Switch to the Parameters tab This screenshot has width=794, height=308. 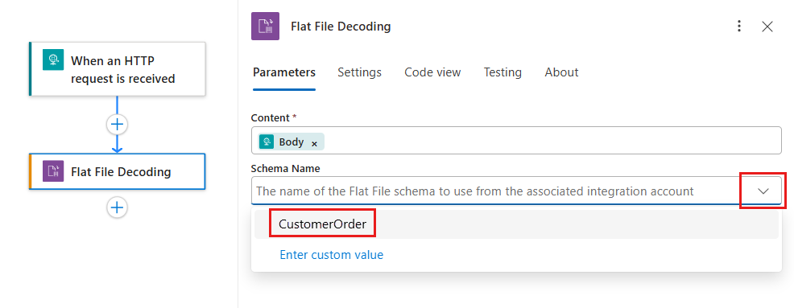tap(284, 72)
